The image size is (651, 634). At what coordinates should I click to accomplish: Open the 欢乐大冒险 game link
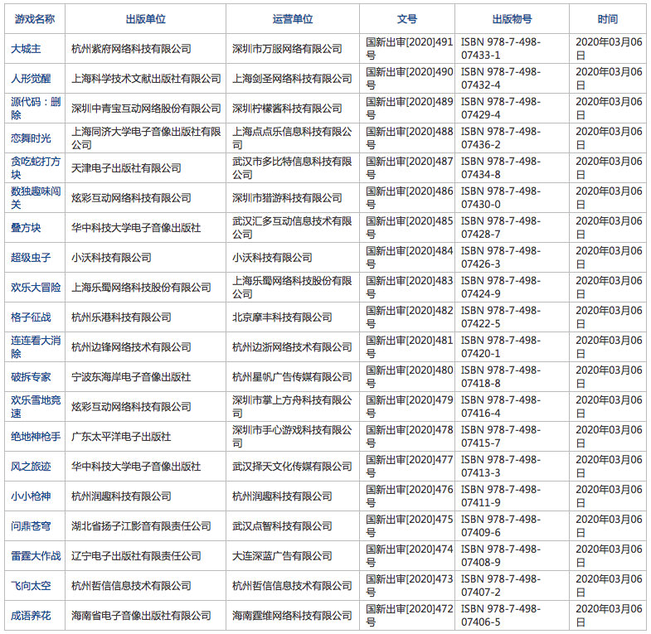[36, 288]
